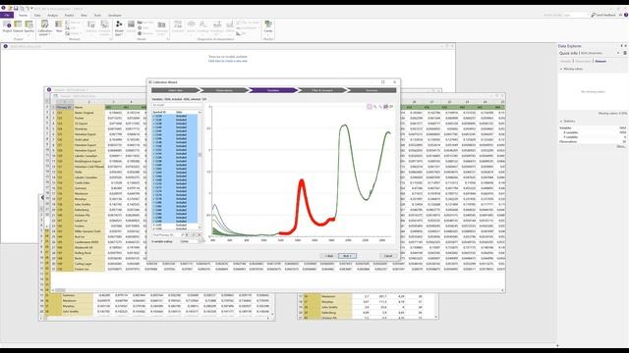Viewport: 629px width, 353px height.
Task: Switch to the Analyze ribbon tab
Action: [52, 16]
